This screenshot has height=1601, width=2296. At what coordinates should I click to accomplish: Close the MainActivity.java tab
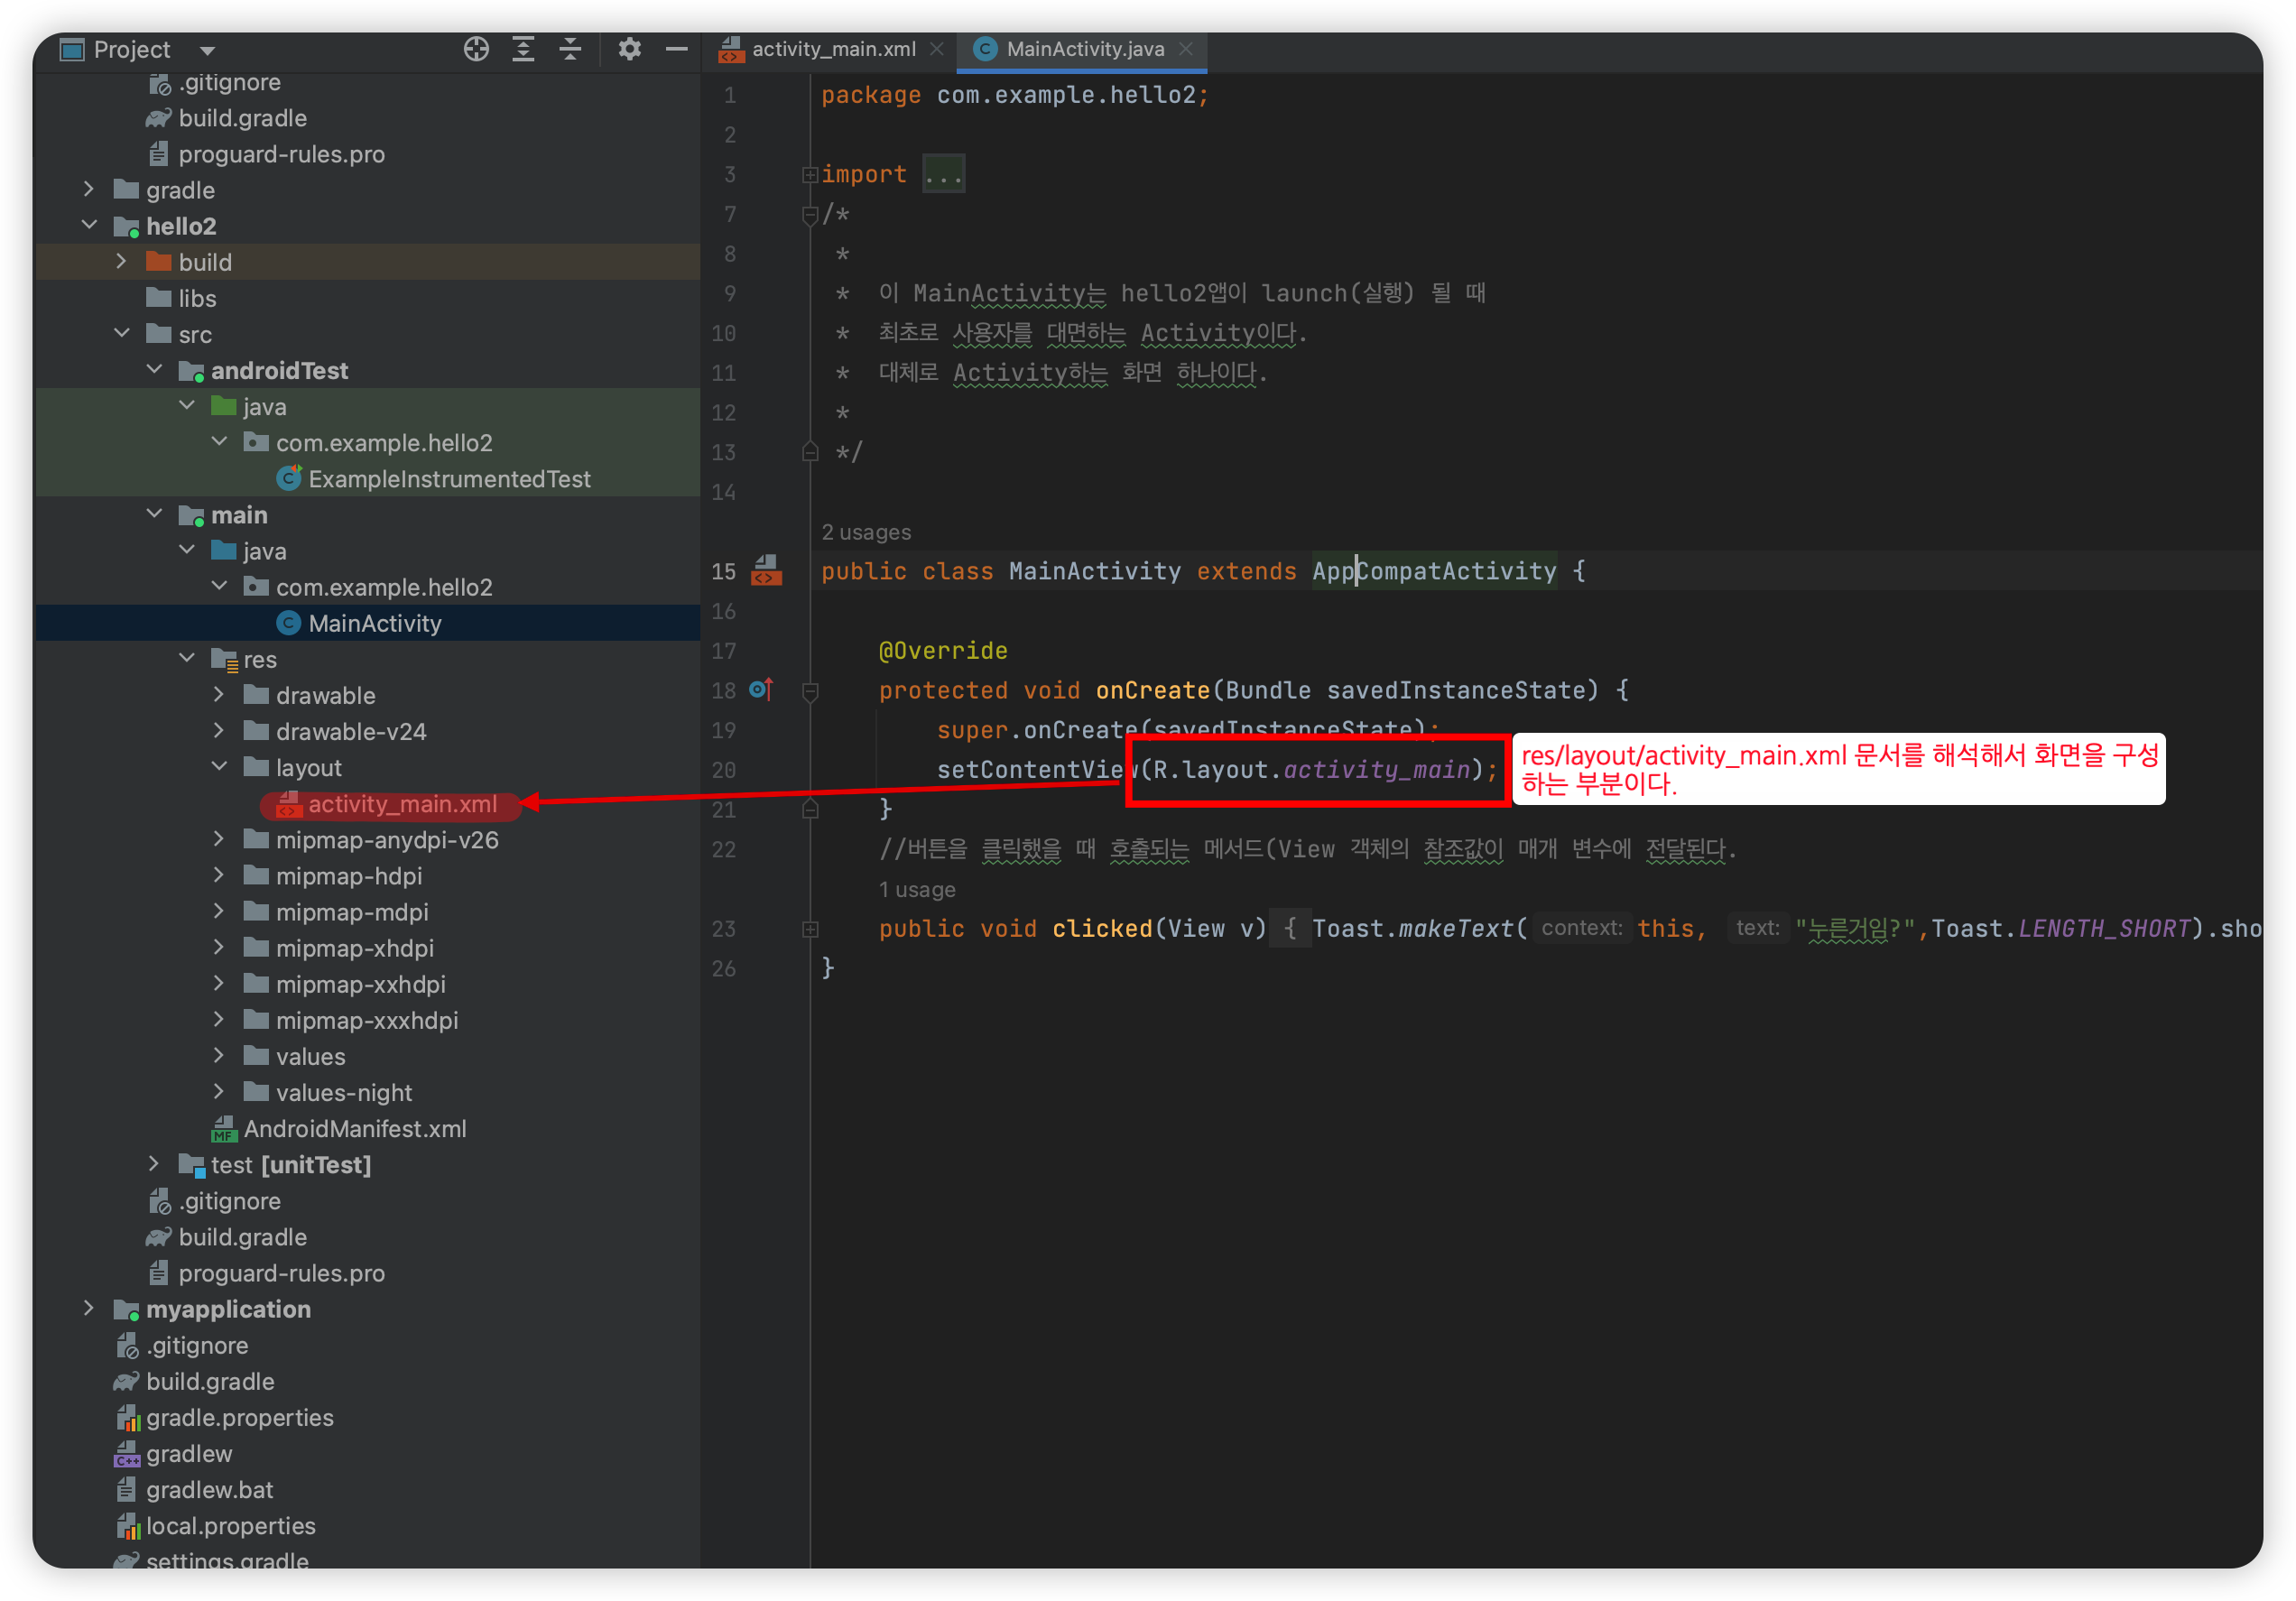1185,49
